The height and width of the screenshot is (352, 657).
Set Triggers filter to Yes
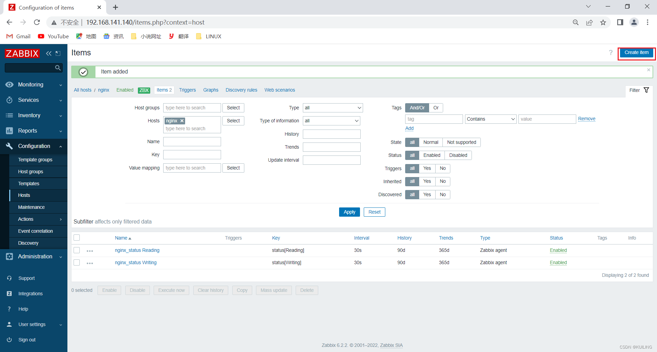[427, 168]
